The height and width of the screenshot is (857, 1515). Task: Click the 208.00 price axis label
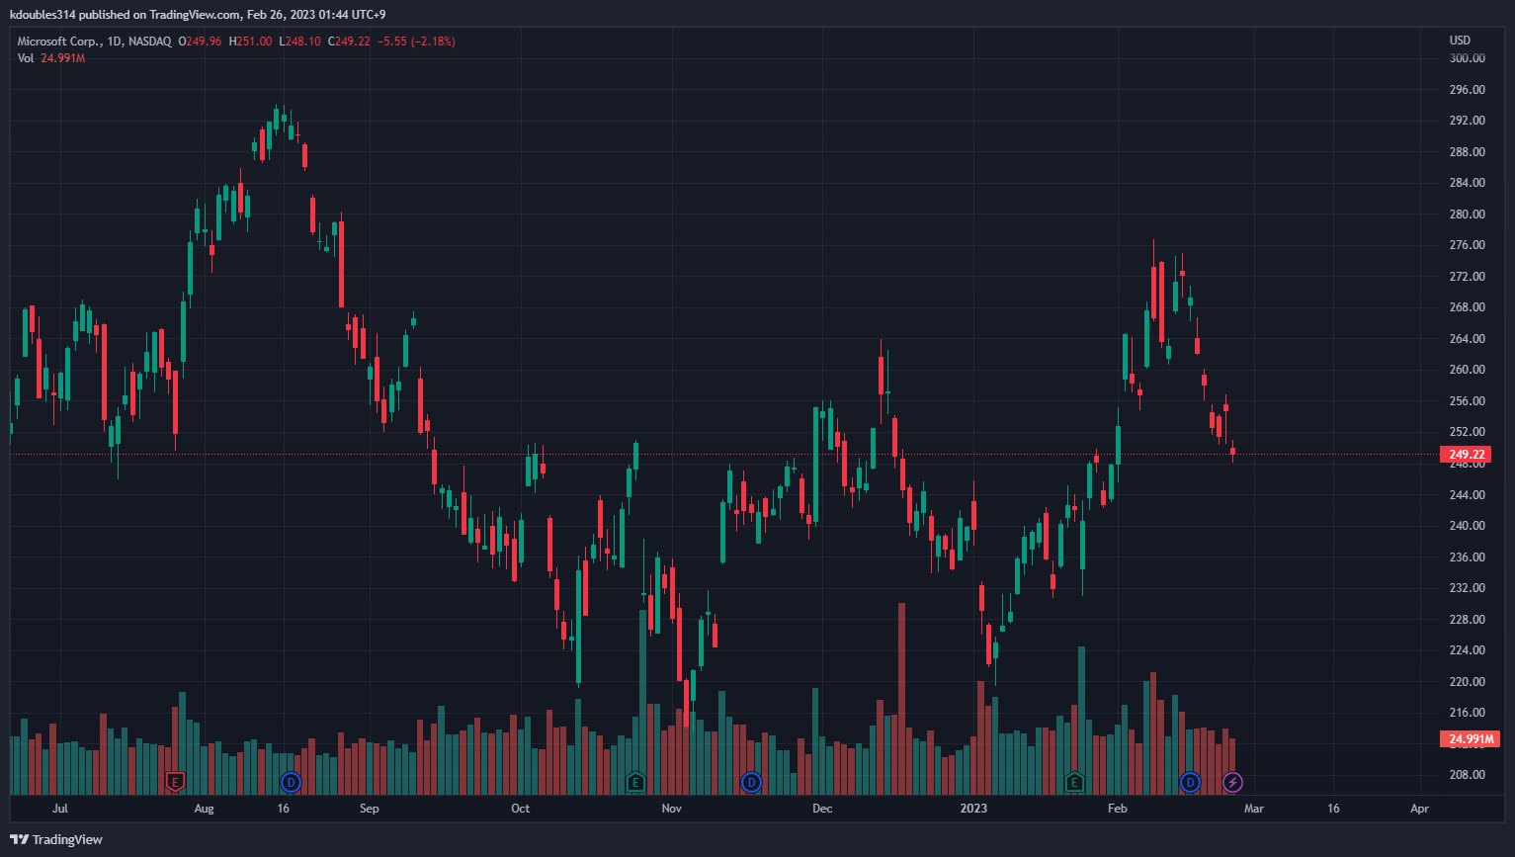(1467, 775)
